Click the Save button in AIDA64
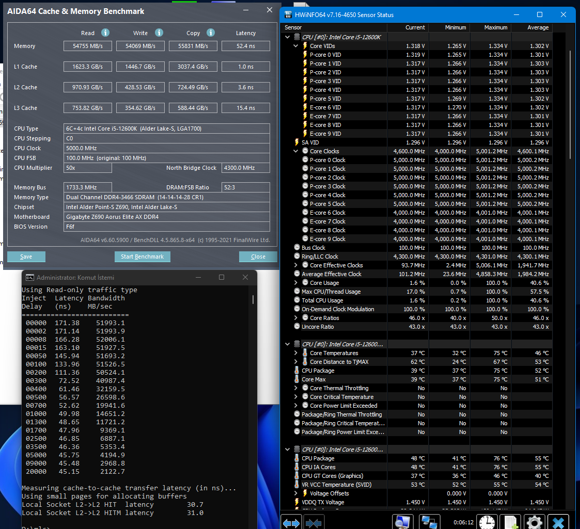Viewport: 580px width, 529px height. coord(26,257)
